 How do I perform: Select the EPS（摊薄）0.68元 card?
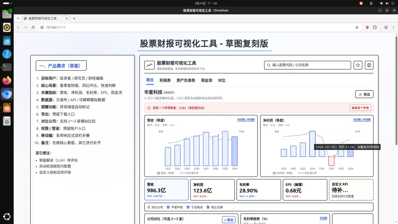pyautogui.click(x=305, y=190)
